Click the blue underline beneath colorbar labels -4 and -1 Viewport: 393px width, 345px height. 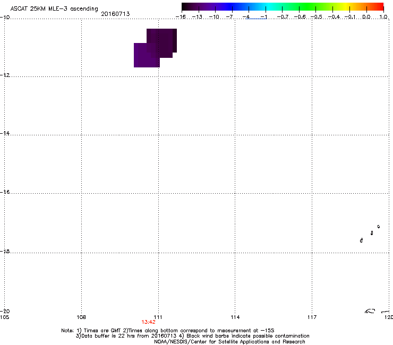256,19
